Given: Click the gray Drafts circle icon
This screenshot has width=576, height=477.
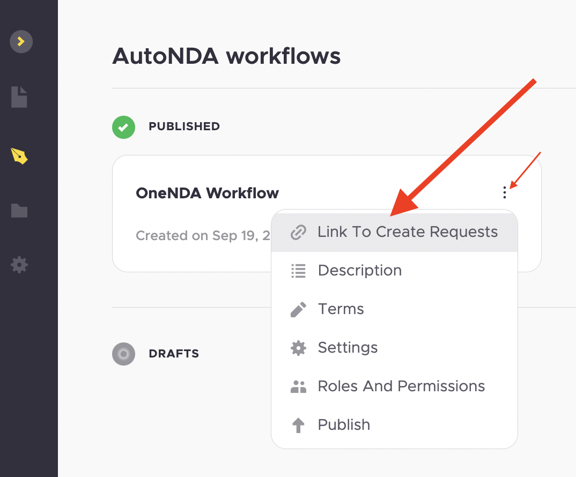Looking at the screenshot, I should (123, 354).
